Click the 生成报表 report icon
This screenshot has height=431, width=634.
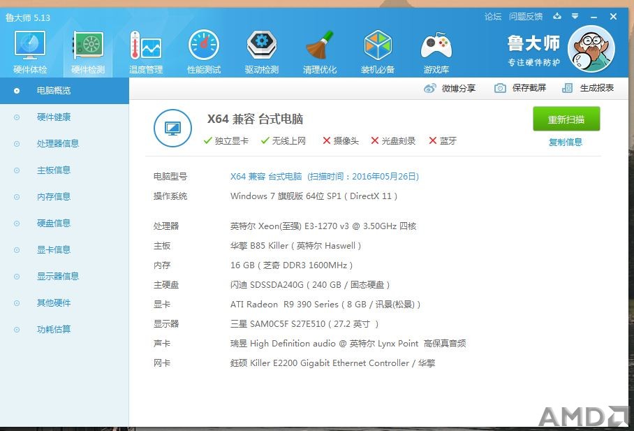pyautogui.click(x=567, y=88)
